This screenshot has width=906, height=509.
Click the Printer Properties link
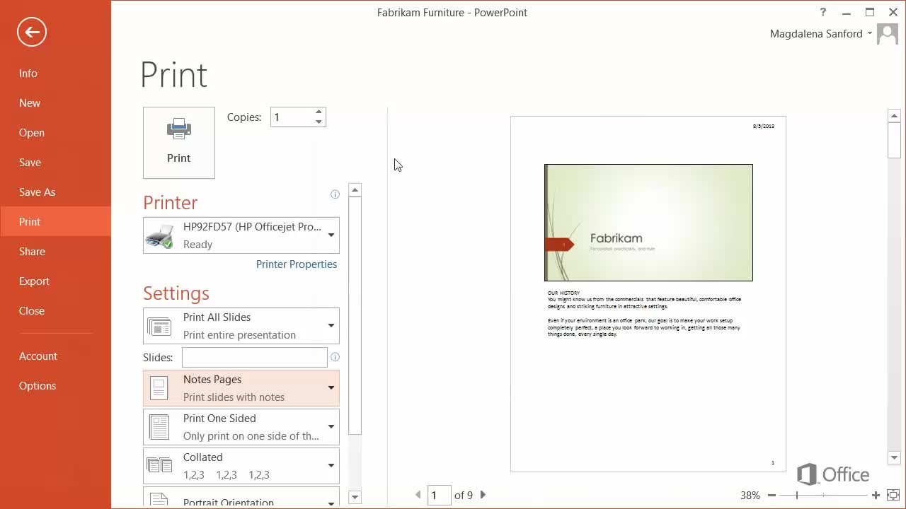tap(297, 264)
